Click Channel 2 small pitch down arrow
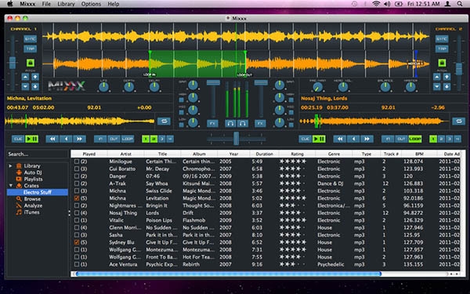The width and height of the screenshot is (470, 294). (x=437, y=87)
